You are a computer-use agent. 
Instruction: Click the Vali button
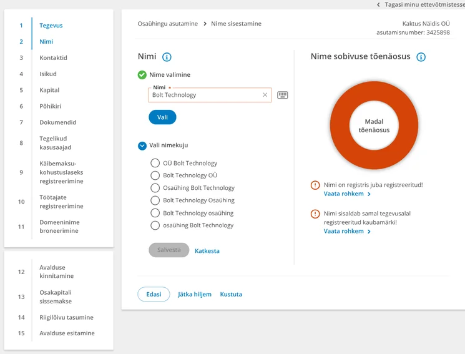coord(162,117)
